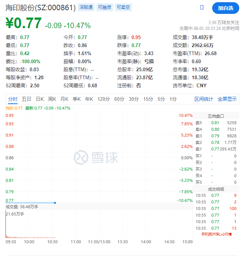The width and height of the screenshot is (248, 256).
Task: Tap the mobile phone icon beside 加自选
Action: pyautogui.click(x=202, y=8)
